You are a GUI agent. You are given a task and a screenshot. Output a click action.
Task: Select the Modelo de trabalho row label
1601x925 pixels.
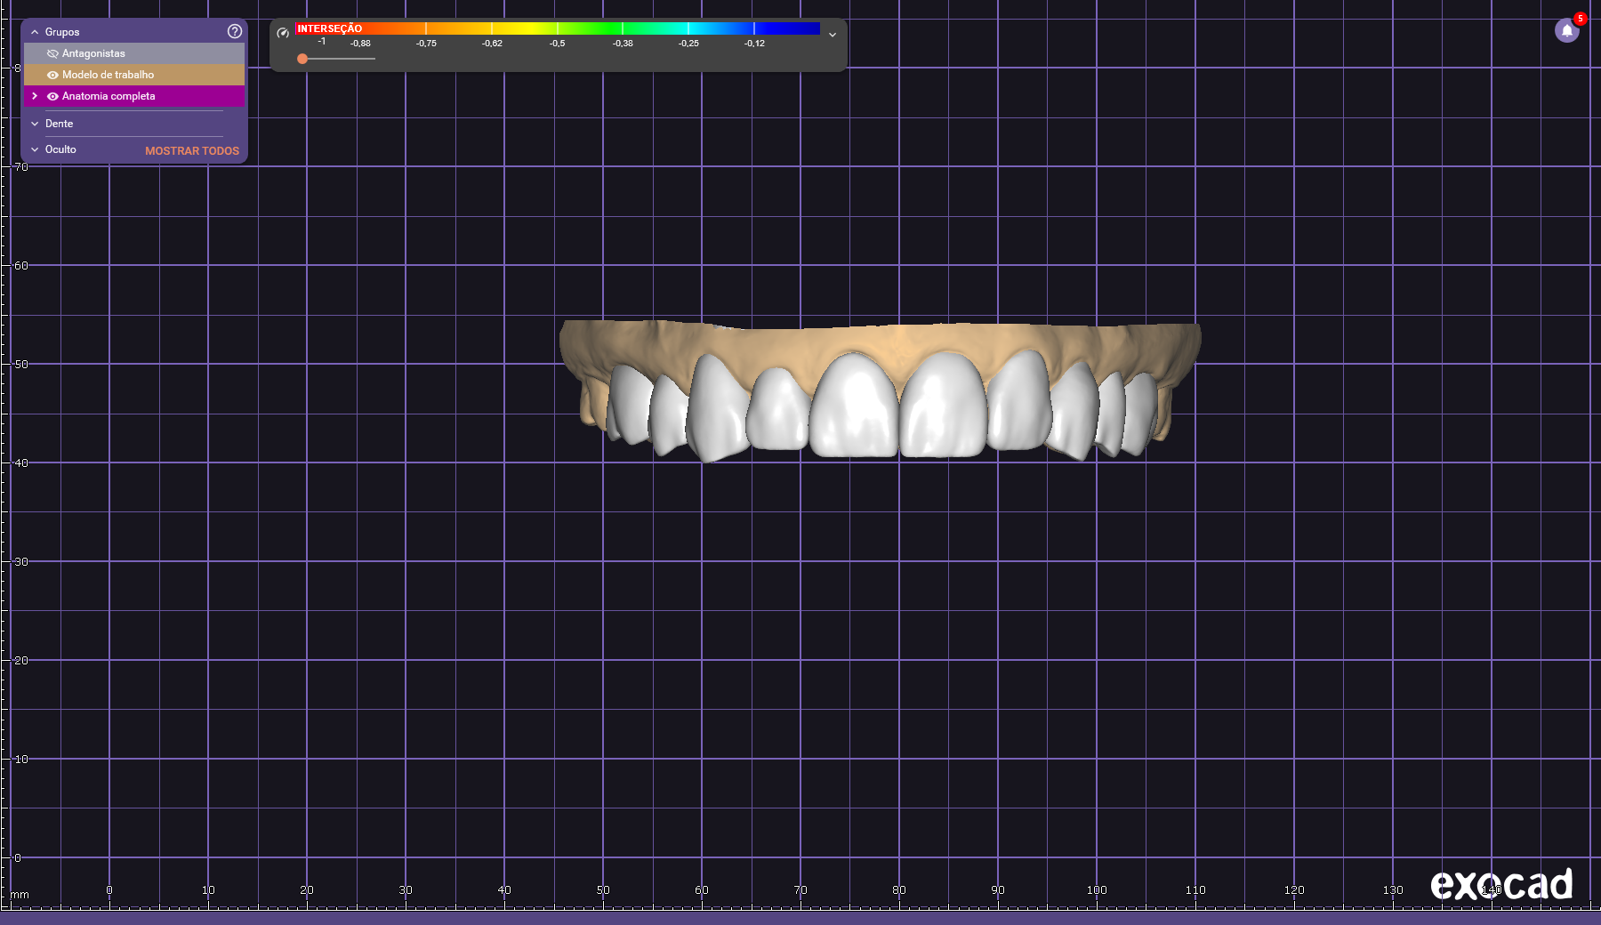[108, 75]
